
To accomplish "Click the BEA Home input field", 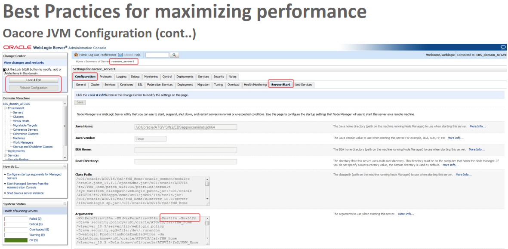I will 186,150.
